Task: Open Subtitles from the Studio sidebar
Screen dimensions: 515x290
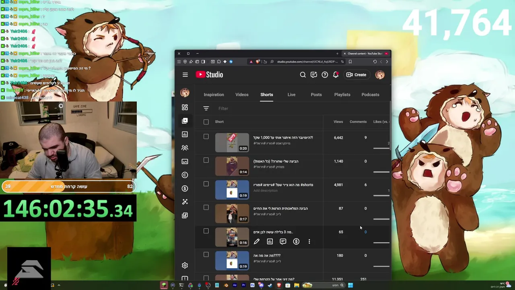Action: click(x=185, y=162)
